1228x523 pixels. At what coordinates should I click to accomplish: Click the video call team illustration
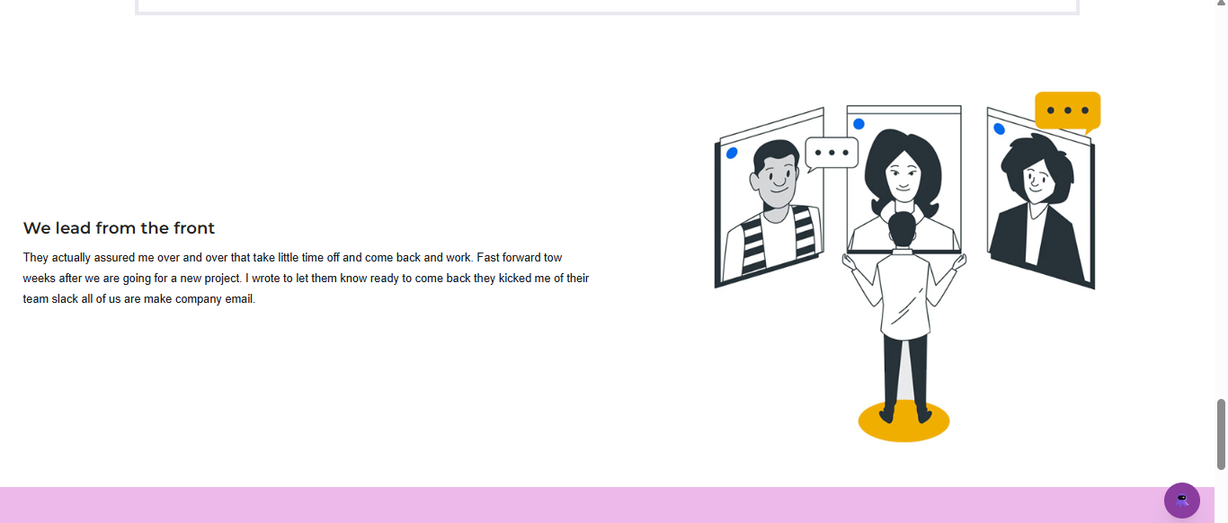point(904,266)
